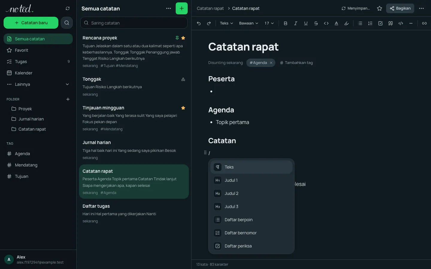Insert a link using the toolbar
The image size is (431, 269).
424,23
